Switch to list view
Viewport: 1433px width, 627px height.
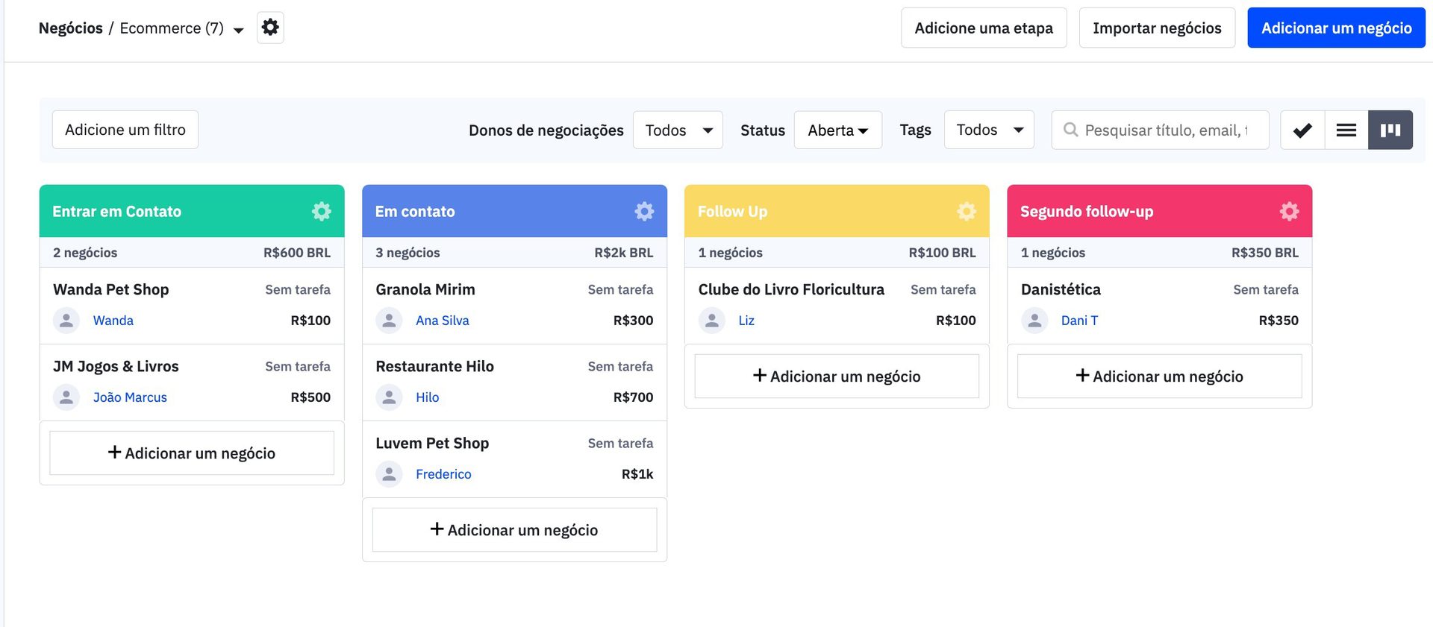point(1346,130)
